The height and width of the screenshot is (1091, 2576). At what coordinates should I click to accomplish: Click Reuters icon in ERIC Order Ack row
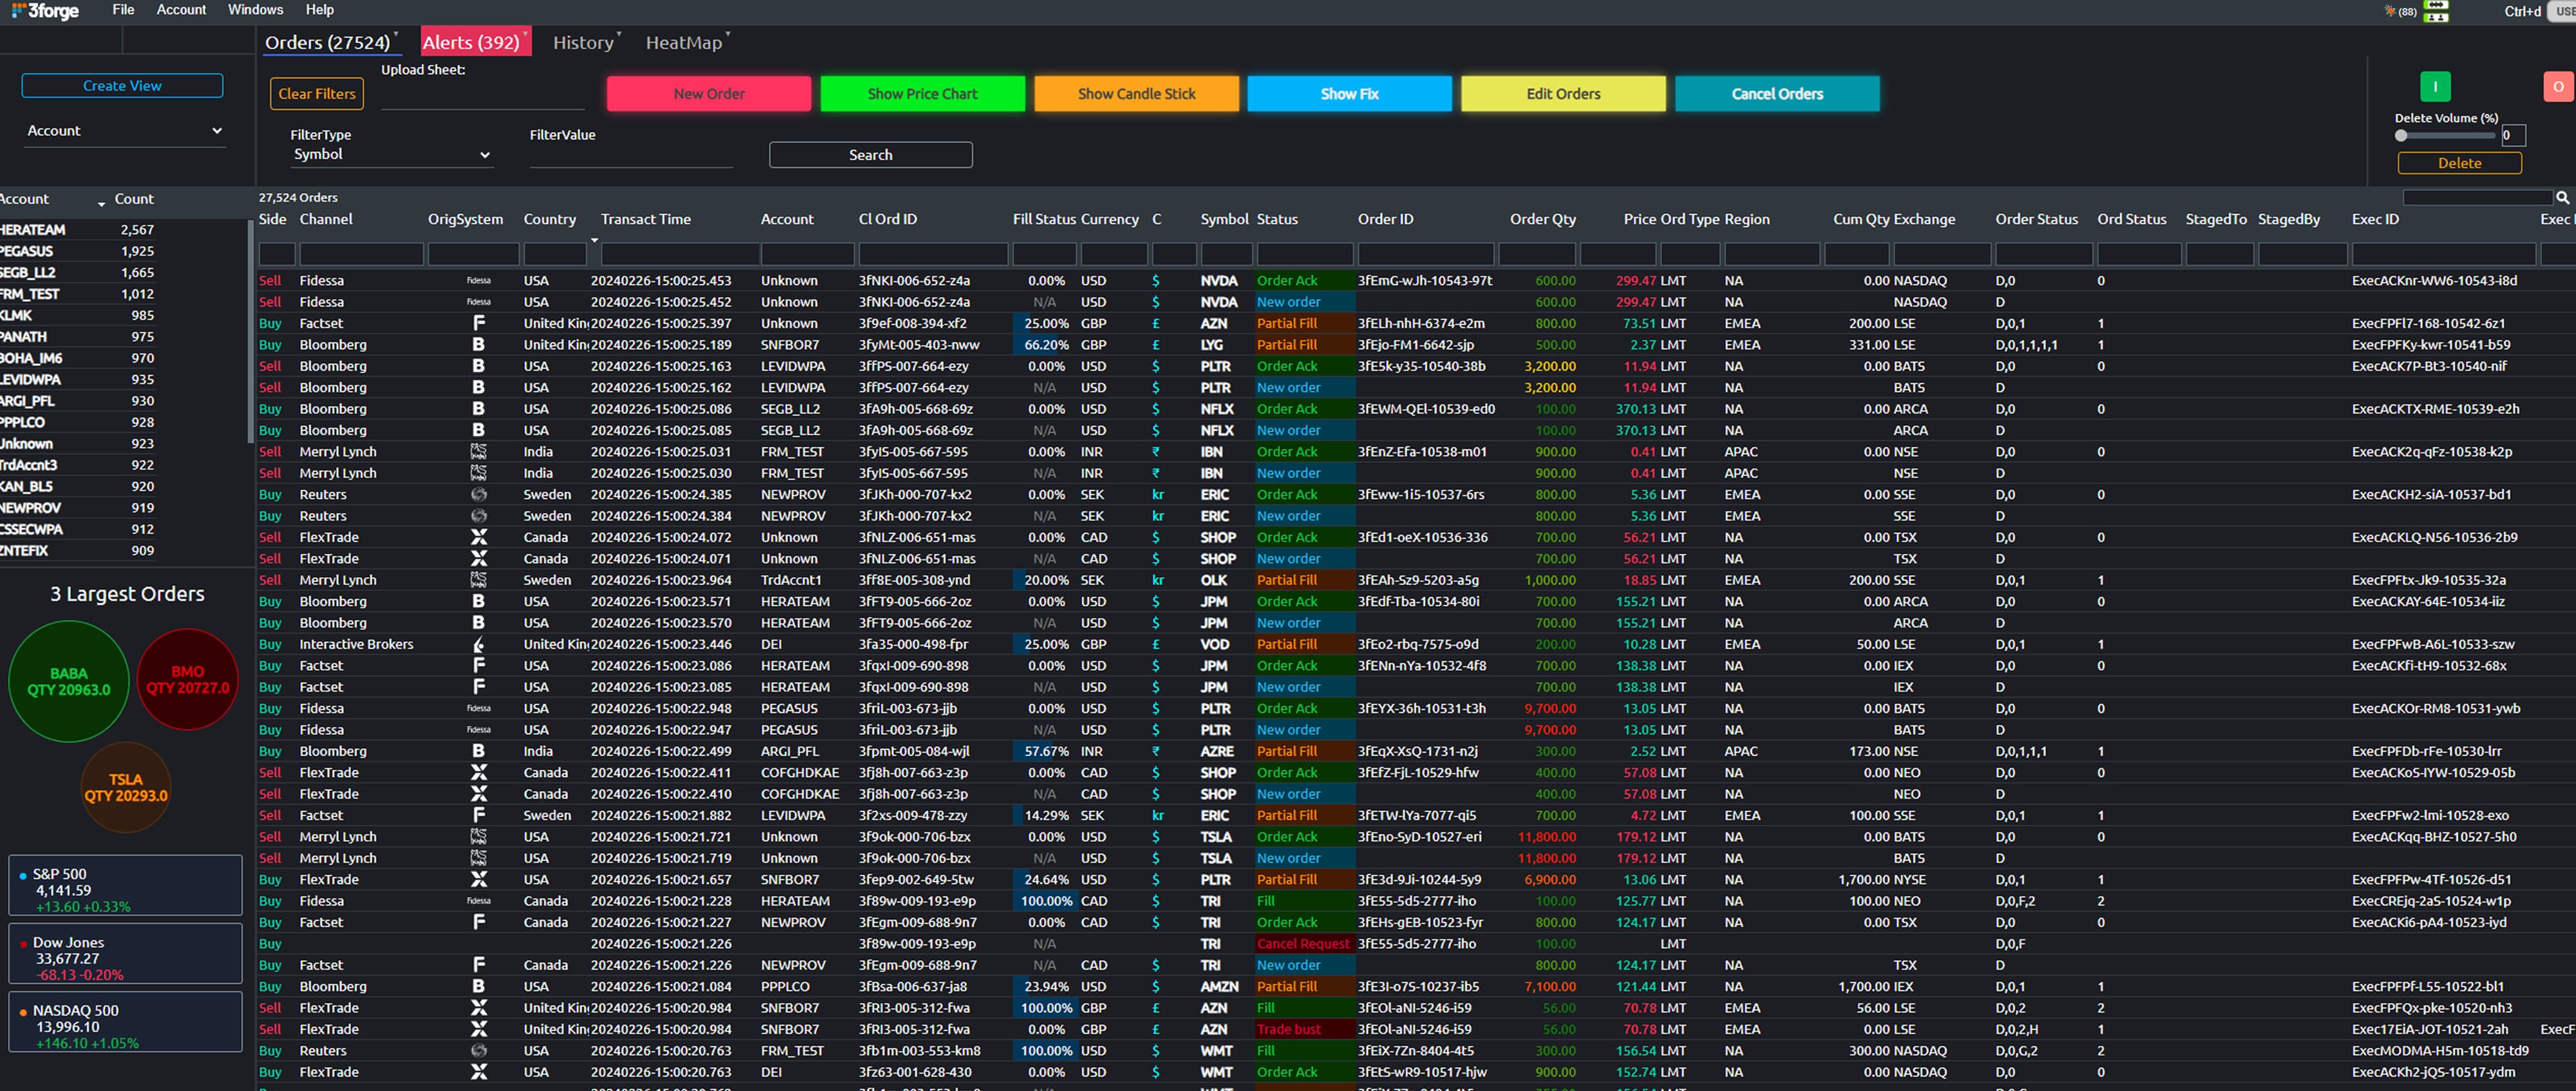tap(479, 495)
